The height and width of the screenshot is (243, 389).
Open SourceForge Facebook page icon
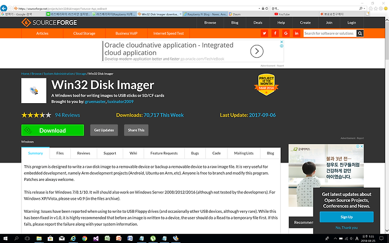[275, 33]
